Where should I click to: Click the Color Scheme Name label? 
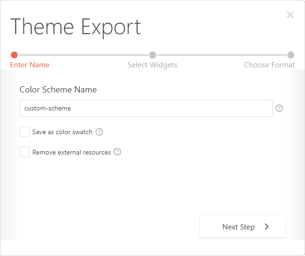point(58,90)
